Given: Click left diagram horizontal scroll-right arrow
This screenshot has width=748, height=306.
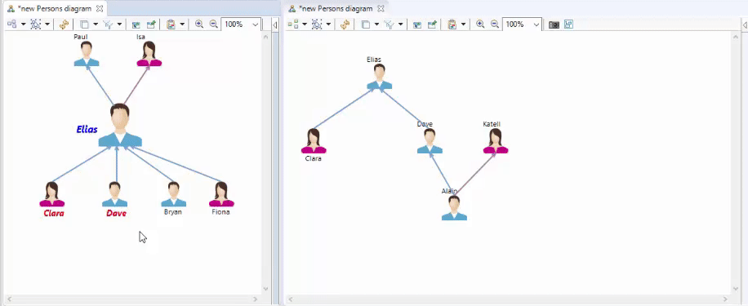Looking at the screenshot, I should tap(256, 299).
